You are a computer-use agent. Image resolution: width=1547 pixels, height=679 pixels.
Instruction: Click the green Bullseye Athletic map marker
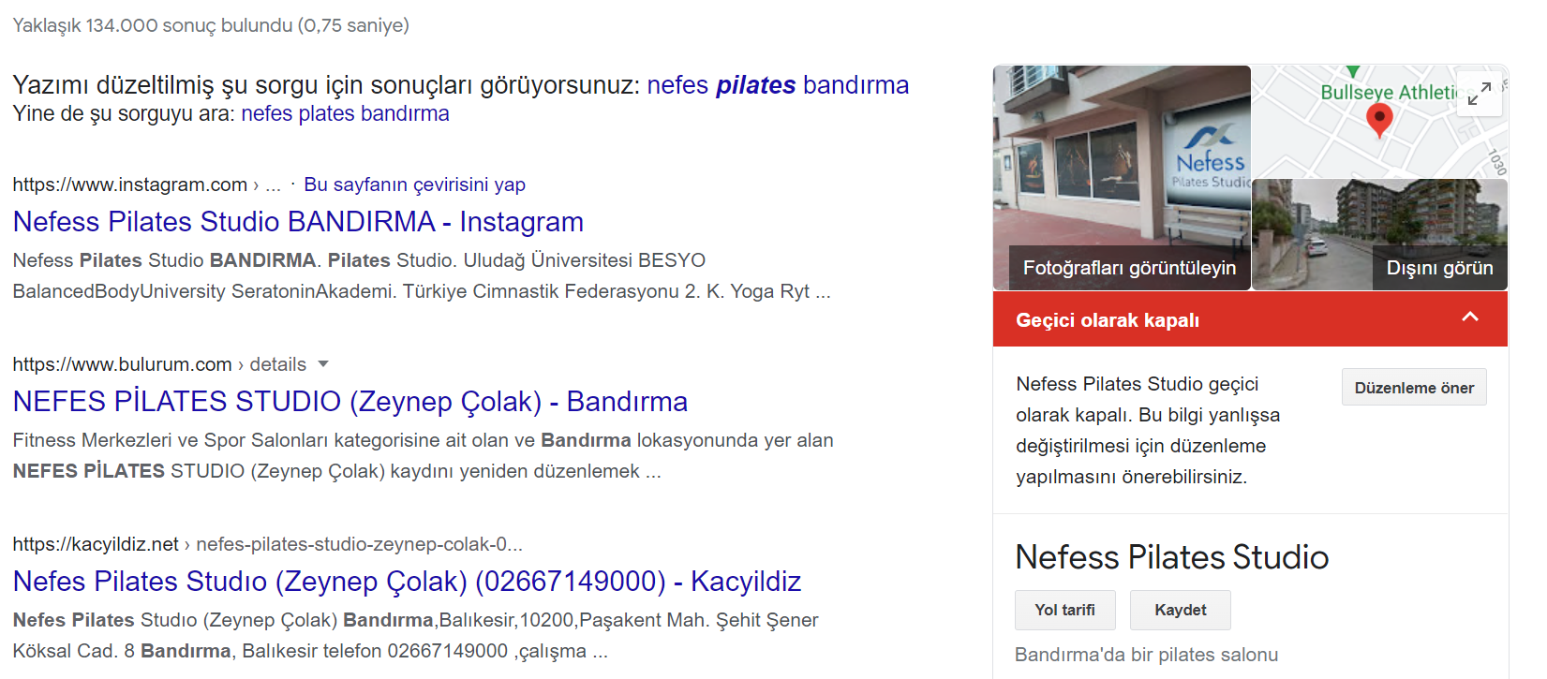pos(1353,71)
